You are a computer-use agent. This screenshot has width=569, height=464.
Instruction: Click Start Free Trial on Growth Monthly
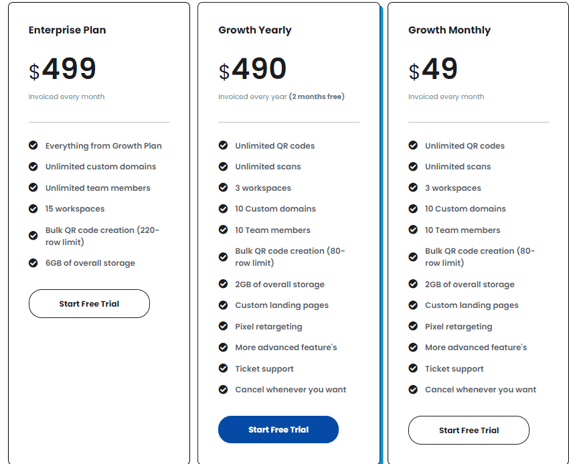[469, 430]
